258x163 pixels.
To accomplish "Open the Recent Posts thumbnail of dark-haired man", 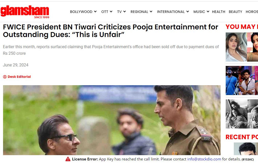I will pyautogui.click(x=246, y=149).
